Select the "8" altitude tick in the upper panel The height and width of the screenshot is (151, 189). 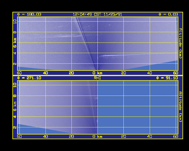tap(15, 32)
